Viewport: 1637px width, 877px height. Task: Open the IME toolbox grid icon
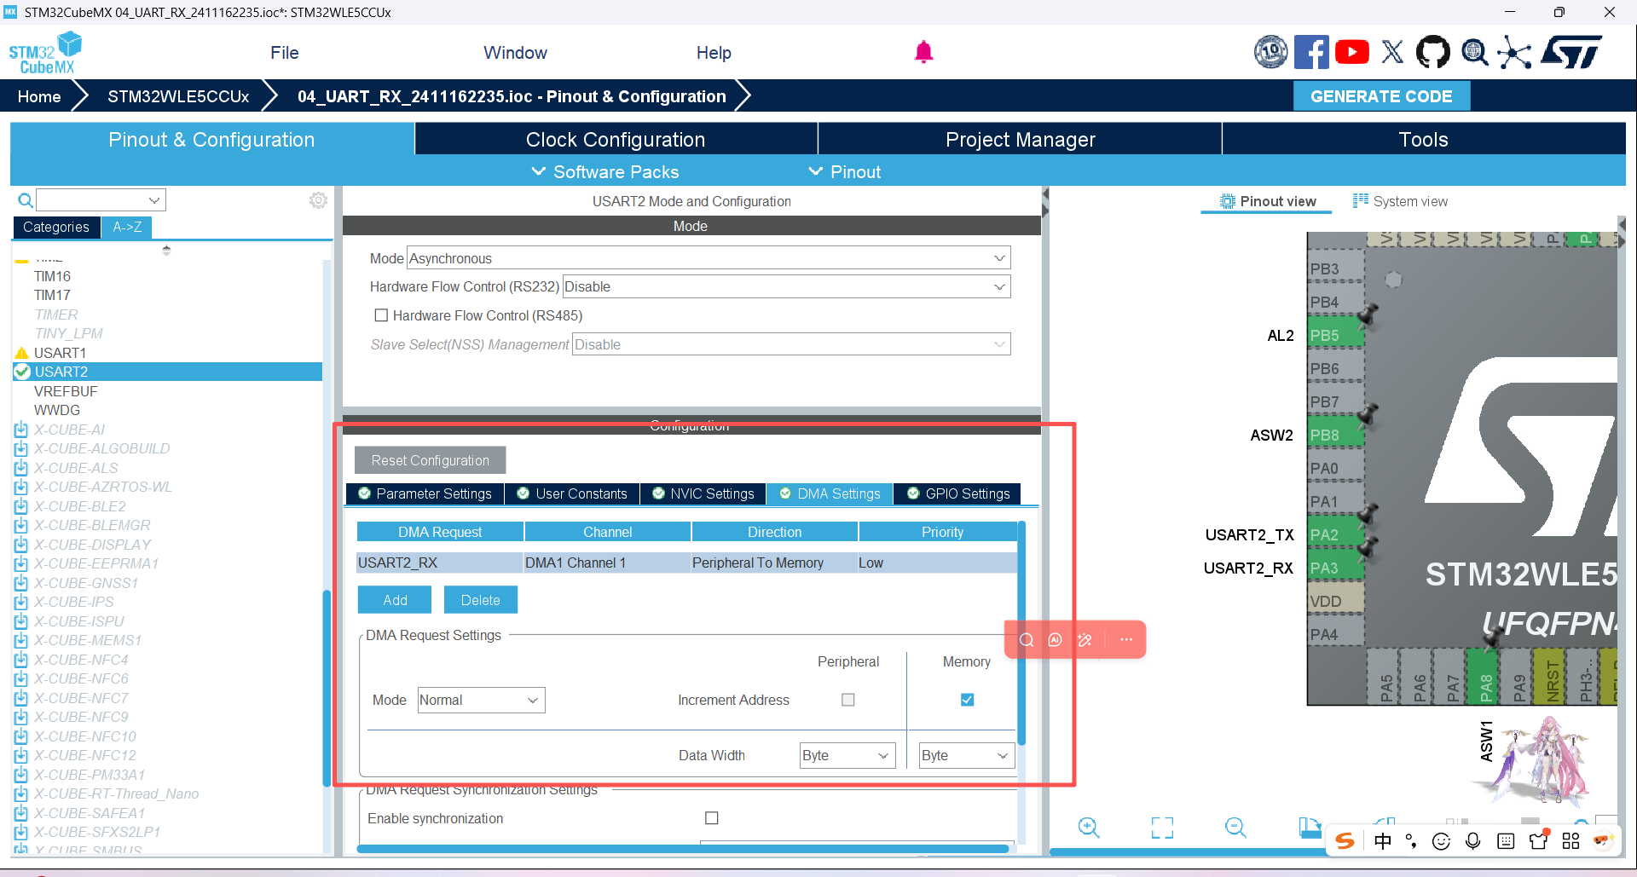[1570, 841]
